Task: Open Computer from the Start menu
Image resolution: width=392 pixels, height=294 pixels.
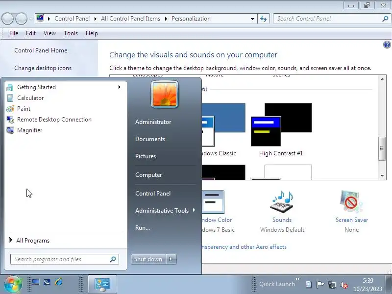Action: coord(148,175)
